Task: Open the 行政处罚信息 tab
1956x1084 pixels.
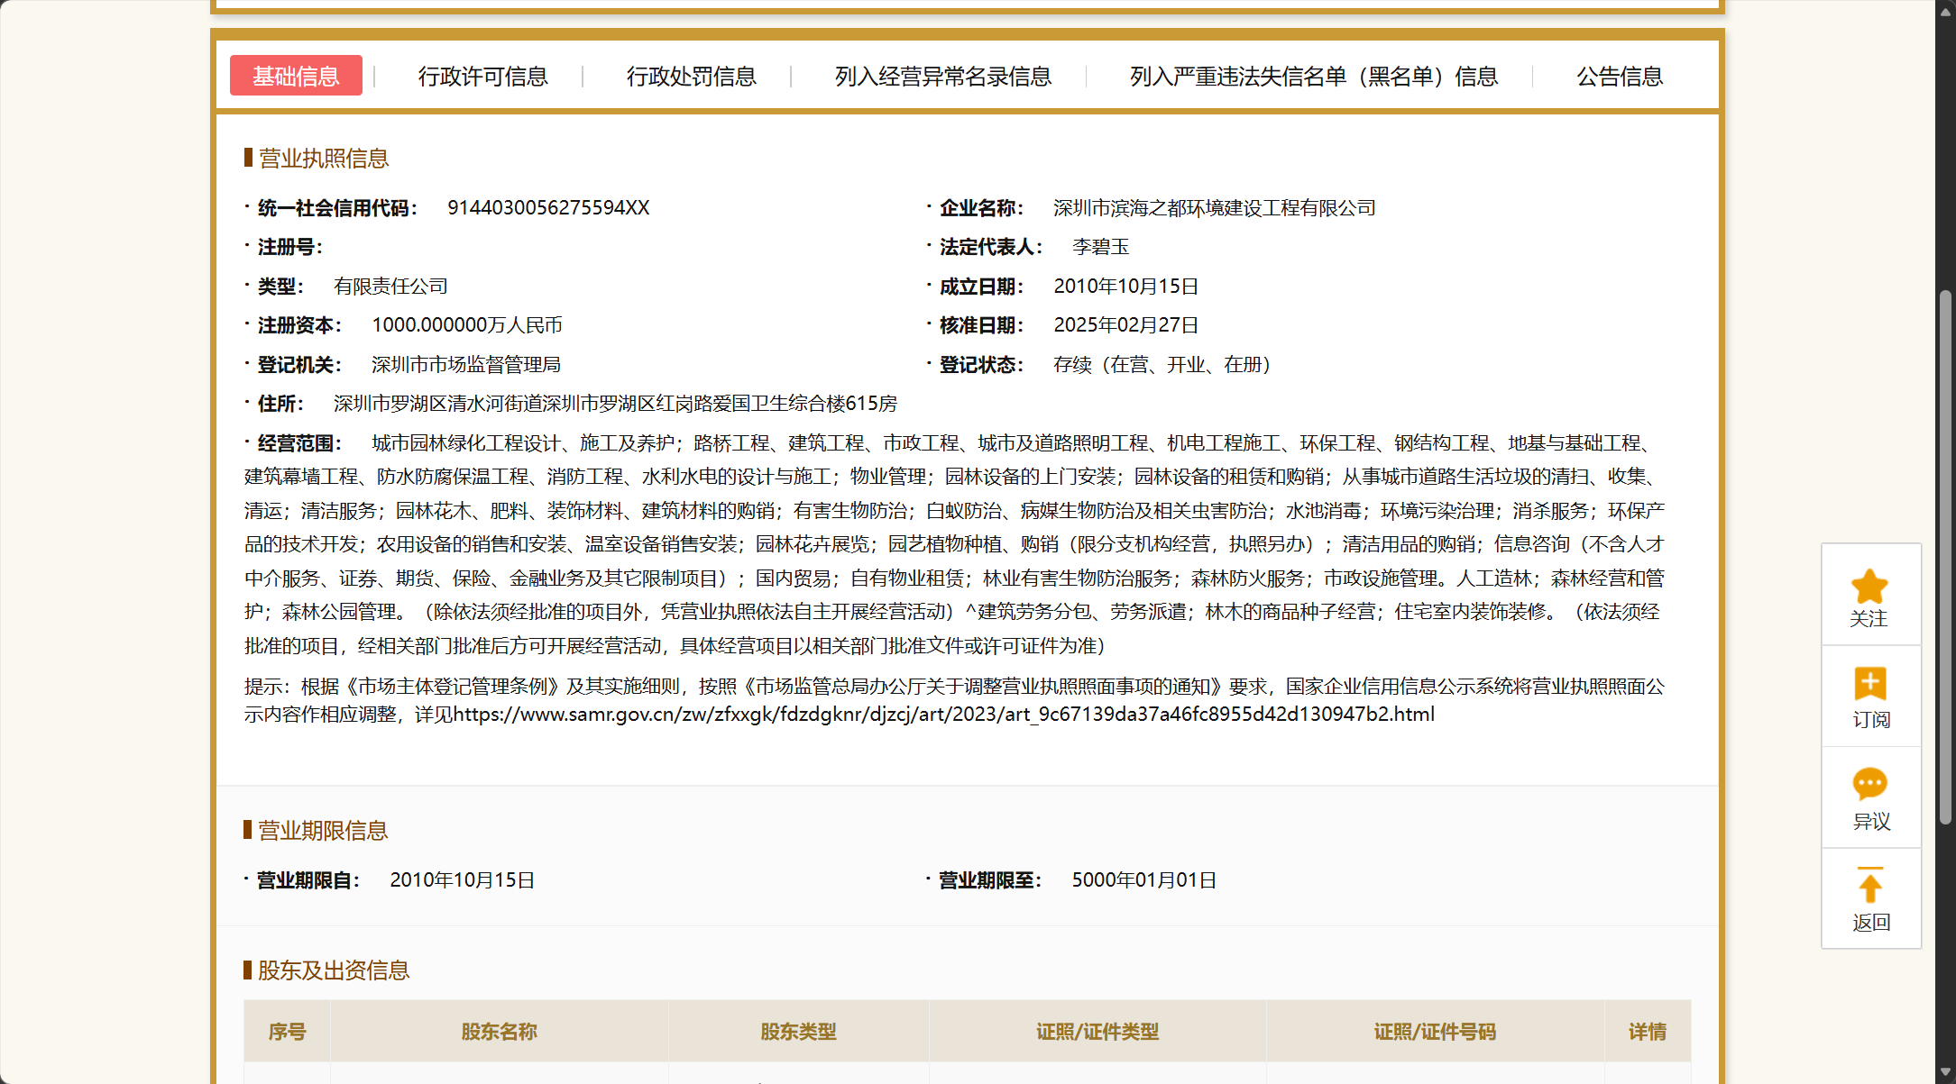Action: (691, 77)
